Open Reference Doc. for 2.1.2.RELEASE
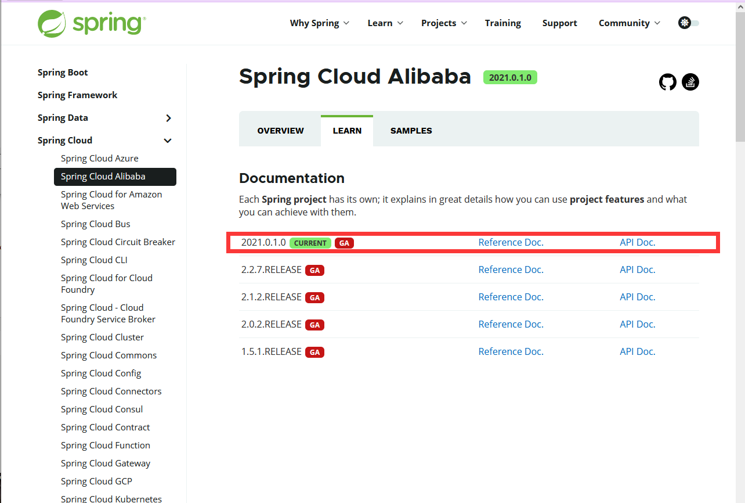The height and width of the screenshot is (503, 745). (x=511, y=297)
